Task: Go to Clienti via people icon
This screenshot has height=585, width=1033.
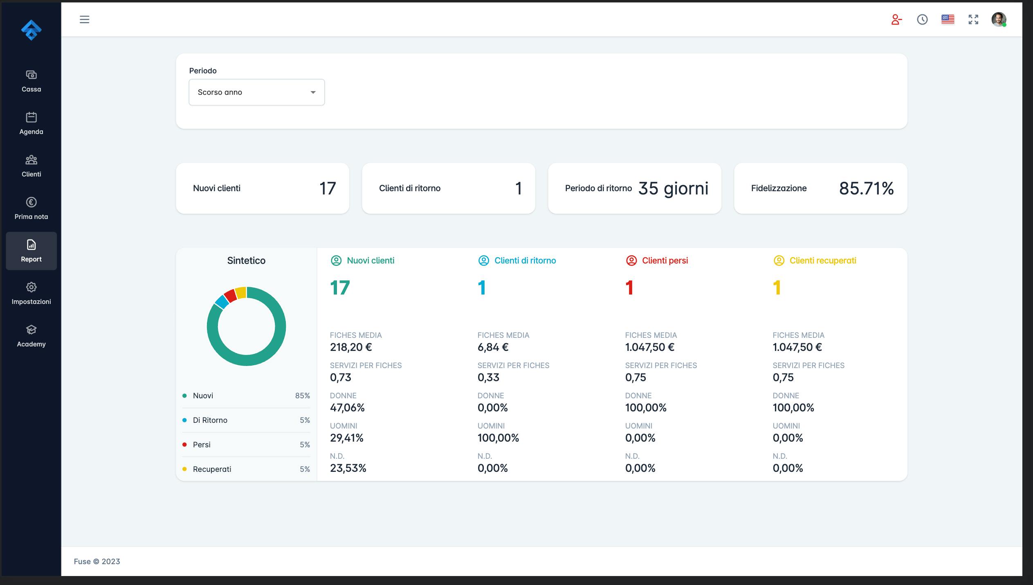Action: tap(31, 160)
